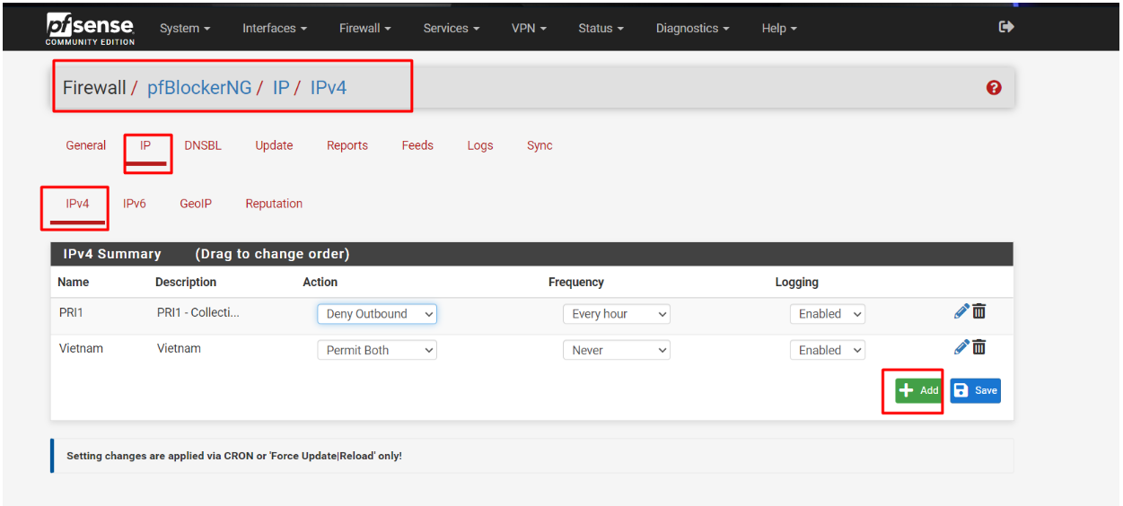The image size is (1123, 506).
Task: Open the System menu
Action: click(x=185, y=29)
